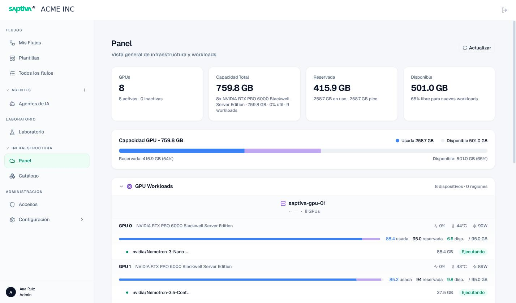Click the GPU 1 memory usage bar
516x303 pixels.
click(251, 280)
